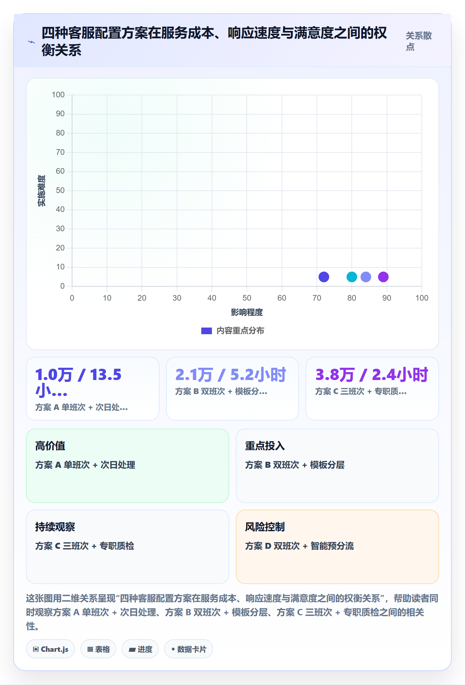Click the Chart.js tag chip
The image size is (465, 685).
pos(50,649)
